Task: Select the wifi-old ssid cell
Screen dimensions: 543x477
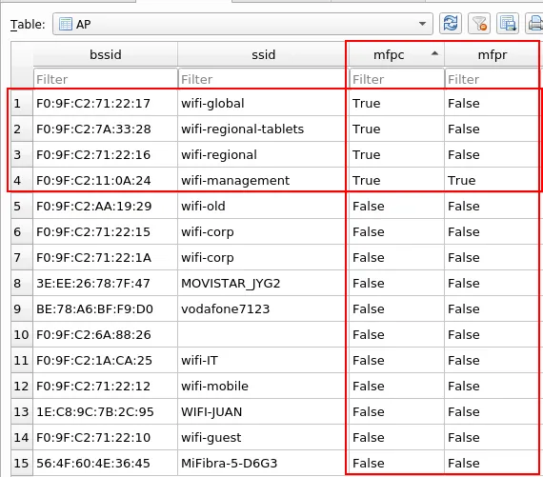Action: click(x=263, y=206)
